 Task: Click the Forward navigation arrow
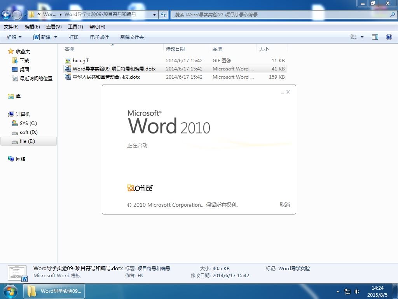(17, 15)
